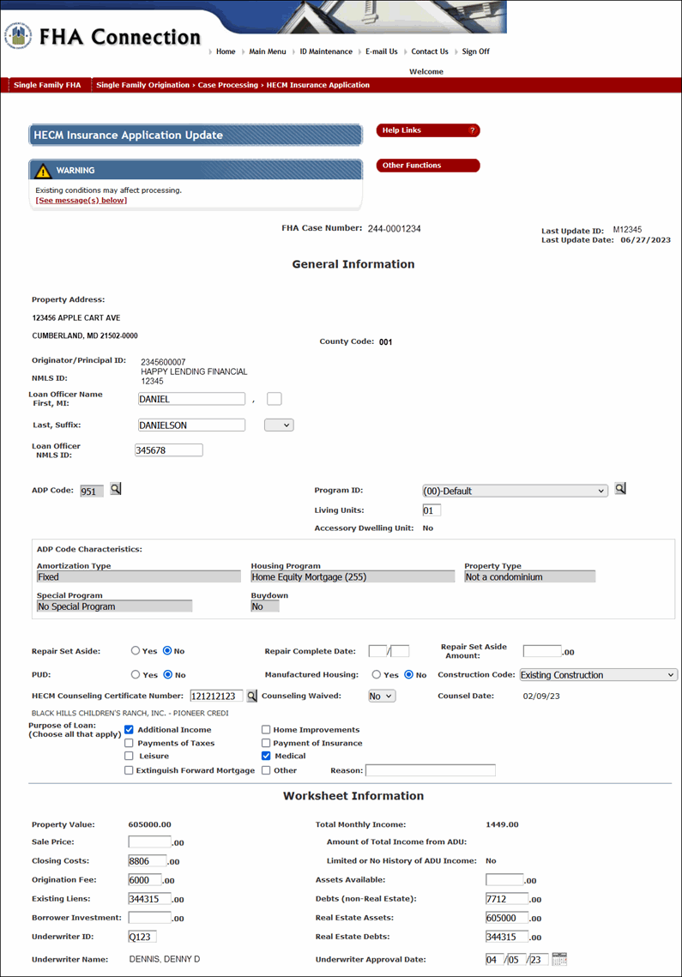The image size is (682, 977).
Task: Click E-mail Us in the top navigation
Action: coord(382,51)
